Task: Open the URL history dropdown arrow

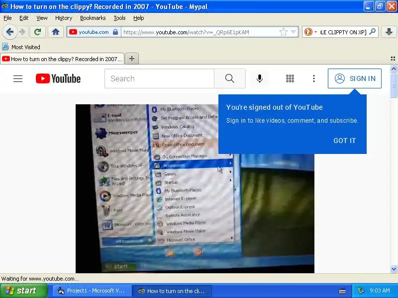Action: point(293,32)
